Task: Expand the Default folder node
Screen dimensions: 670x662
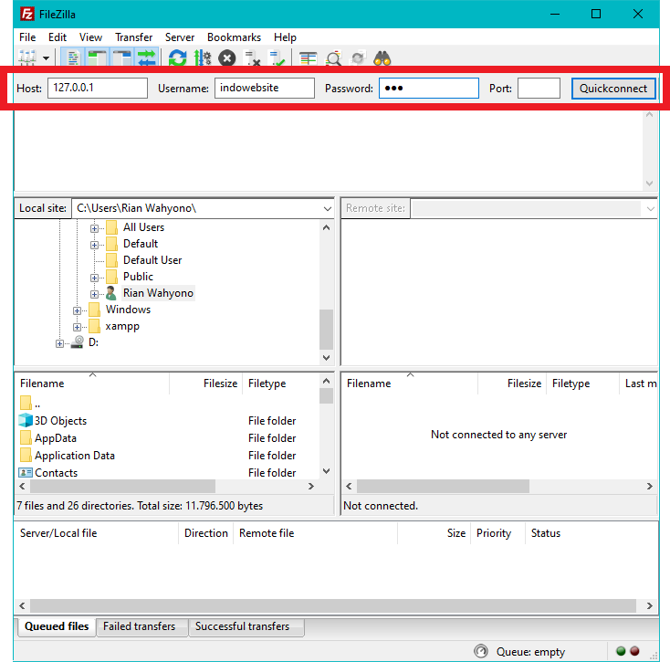Action: (94, 245)
